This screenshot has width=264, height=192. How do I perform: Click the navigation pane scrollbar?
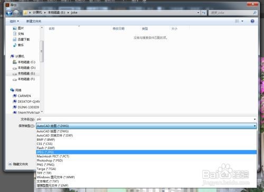[x=42, y=51]
